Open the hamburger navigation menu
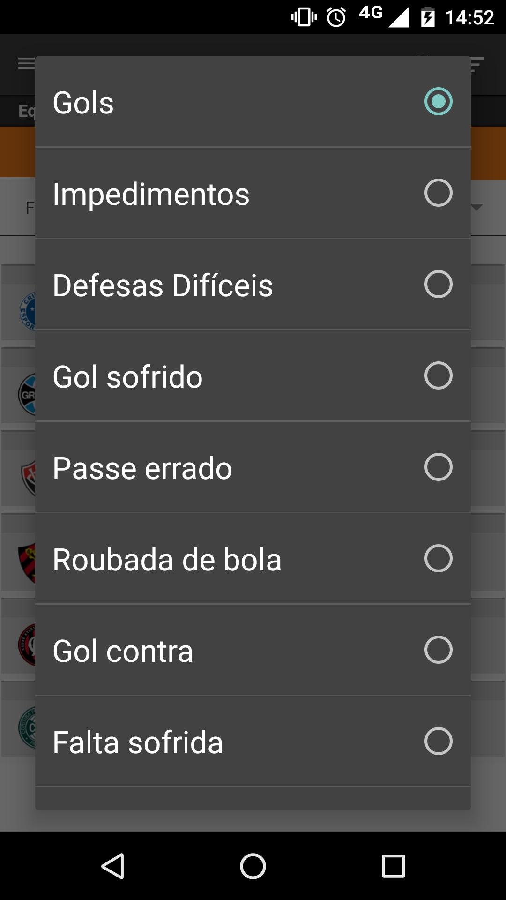The width and height of the screenshot is (506, 900). [26, 64]
